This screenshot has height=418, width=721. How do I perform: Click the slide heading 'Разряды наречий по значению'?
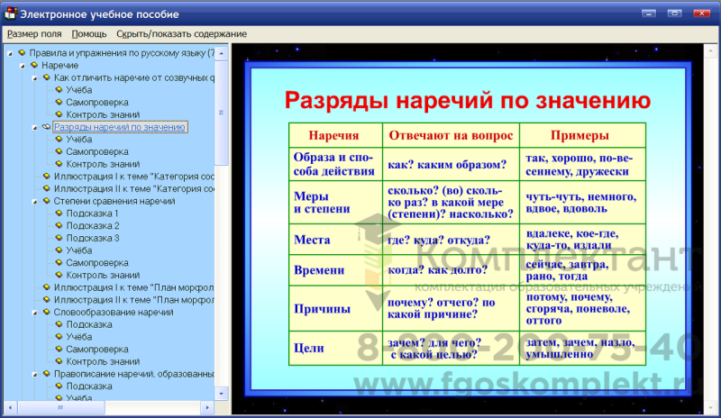[x=467, y=100]
